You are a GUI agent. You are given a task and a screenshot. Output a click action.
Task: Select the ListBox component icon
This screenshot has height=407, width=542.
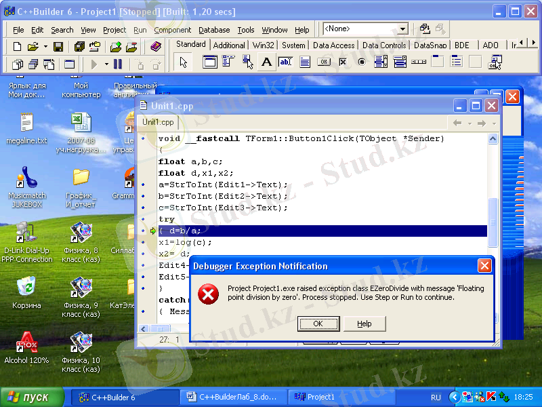pos(381,62)
